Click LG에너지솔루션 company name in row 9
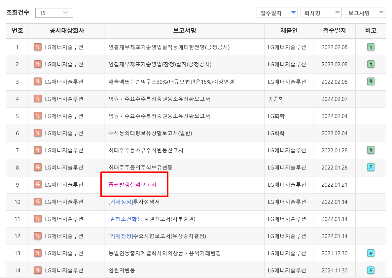Screen dimensions: 392x278 (x=64, y=185)
